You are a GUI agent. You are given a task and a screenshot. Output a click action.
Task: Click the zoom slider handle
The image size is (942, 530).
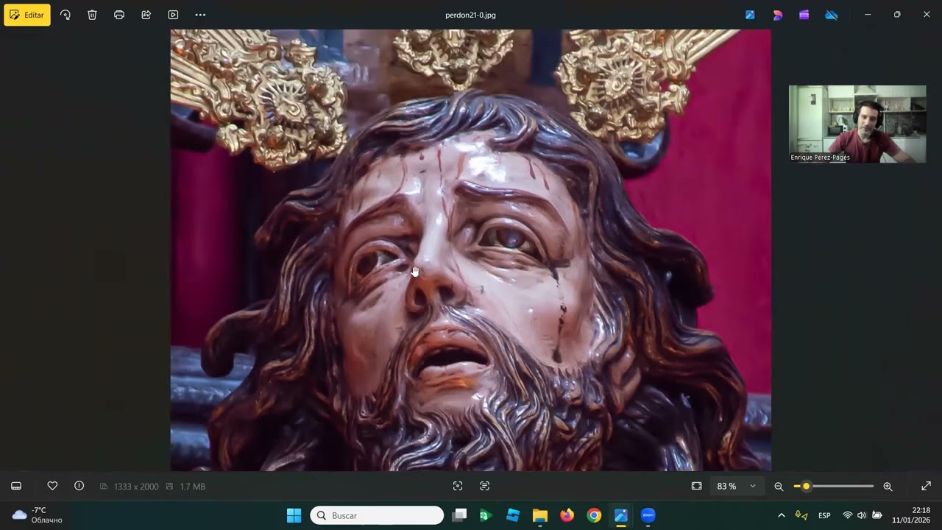(806, 487)
